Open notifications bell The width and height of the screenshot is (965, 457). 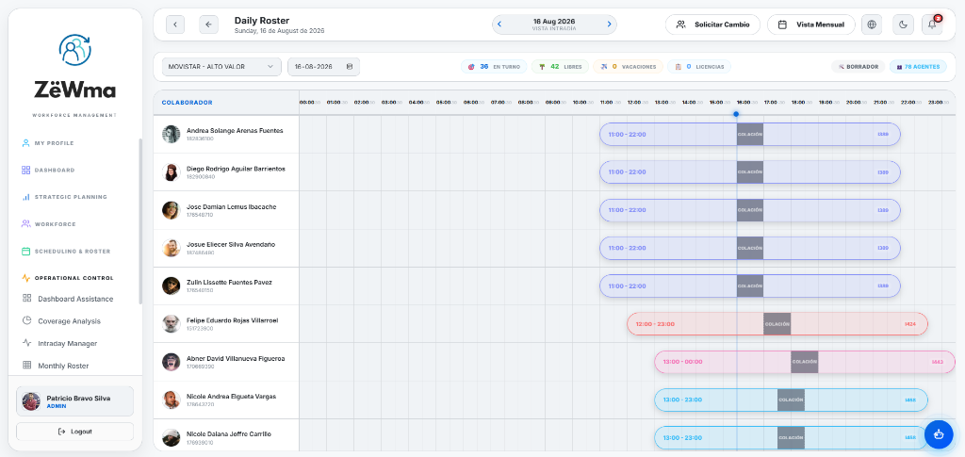[932, 24]
